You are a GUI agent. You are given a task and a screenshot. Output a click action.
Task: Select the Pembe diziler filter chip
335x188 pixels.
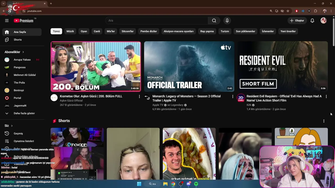click(x=149, y=31)
